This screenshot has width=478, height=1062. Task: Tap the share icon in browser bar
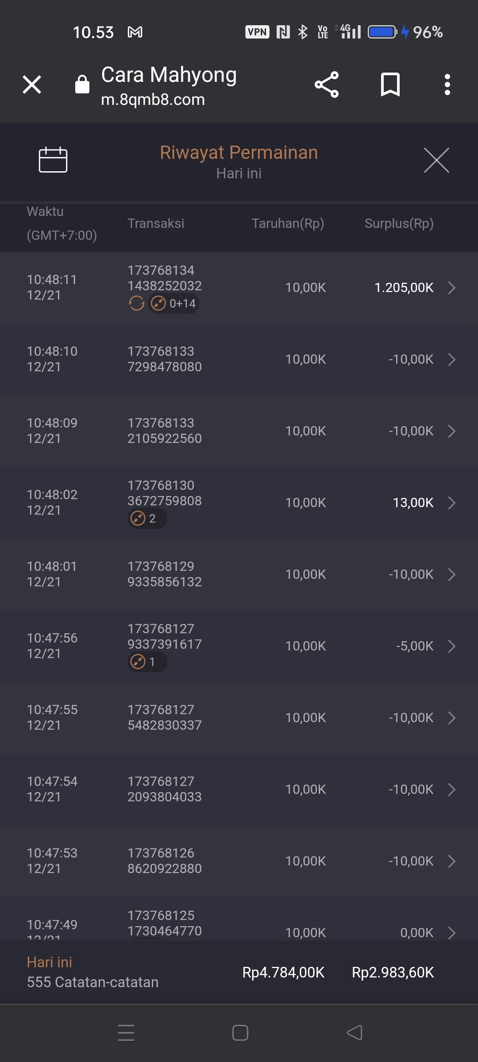327,85
